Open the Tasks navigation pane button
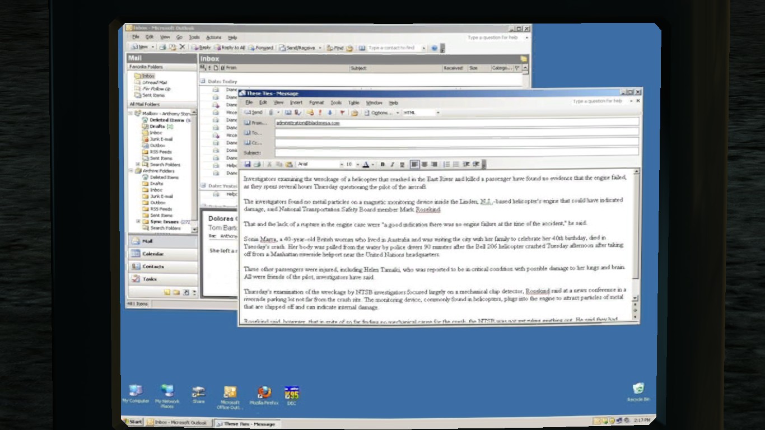This screenshot has width=765, height=430. click(163, 279)
